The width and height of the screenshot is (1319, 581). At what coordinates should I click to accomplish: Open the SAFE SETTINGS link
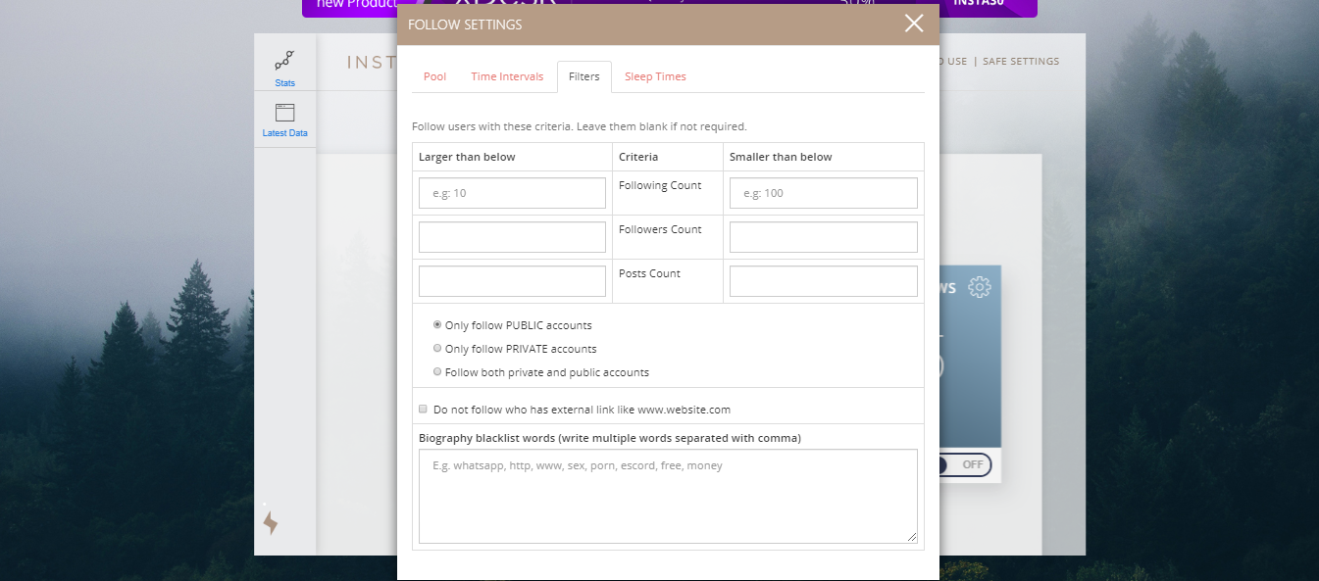[1020, 61]
